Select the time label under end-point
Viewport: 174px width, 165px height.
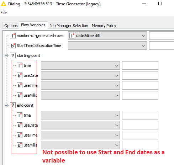coord(27,115)
